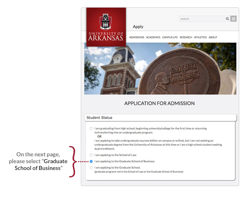The width and height of the screenshot is (241, 197).
Task: Click the Old Main campus banner image
Action: point(160,69)
